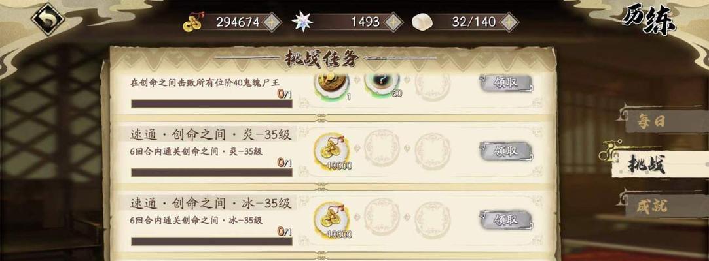Click the white star gem icon
709x261 pixels.
pos(302,21)
